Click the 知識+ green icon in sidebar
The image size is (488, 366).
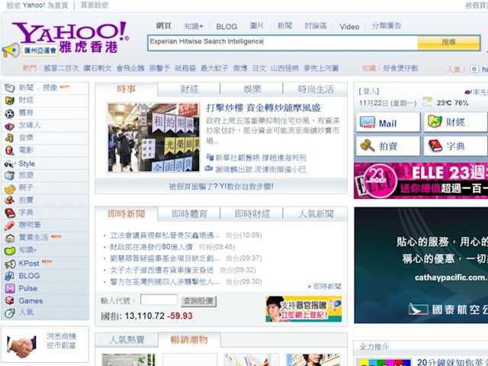[x=10, y=251]
